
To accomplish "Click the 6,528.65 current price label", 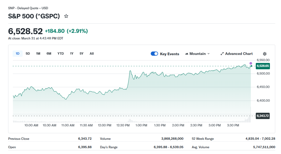I will 263,66.
